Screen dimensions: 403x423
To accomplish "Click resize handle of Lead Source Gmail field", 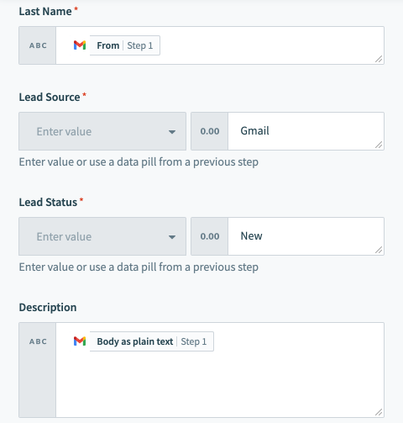I will [x=379, y=145].
